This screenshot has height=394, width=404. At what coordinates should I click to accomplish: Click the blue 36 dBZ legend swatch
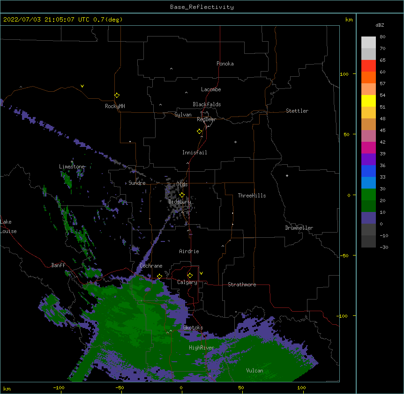click(368, 171)
